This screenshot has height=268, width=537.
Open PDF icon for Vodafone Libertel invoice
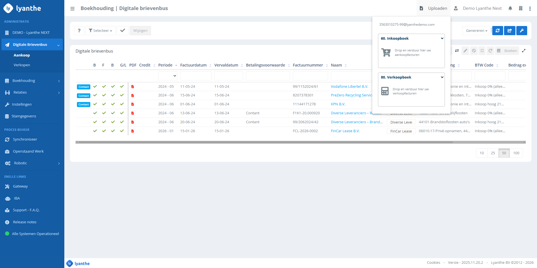(133, 87)
